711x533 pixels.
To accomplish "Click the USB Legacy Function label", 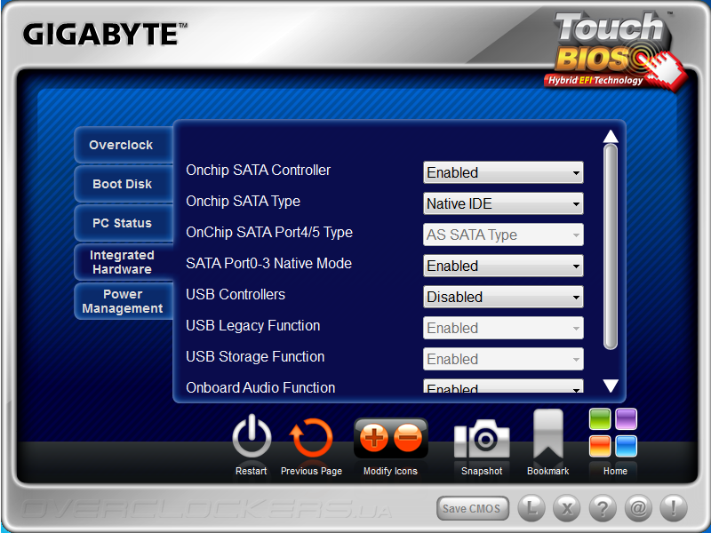I will pyautogui.click(x=253, y=326).
